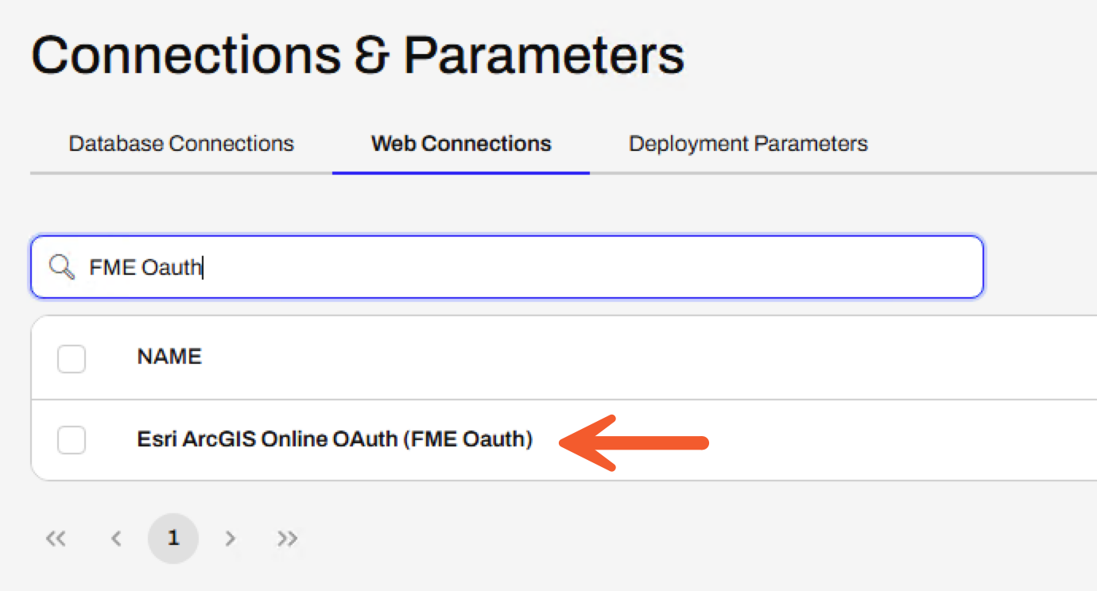Viewport: 1097px width, 591px height.
Task: Switch to the Database Connections tab
Action: (181, 144)
